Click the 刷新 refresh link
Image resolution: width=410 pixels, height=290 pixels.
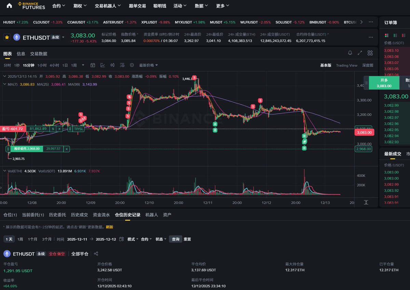pyautogui.click(x=109, y=227)
